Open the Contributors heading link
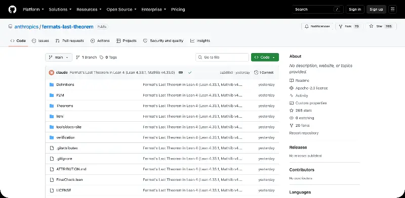Image resolution: width=405 pixels, height=198 pixels. 302,170
